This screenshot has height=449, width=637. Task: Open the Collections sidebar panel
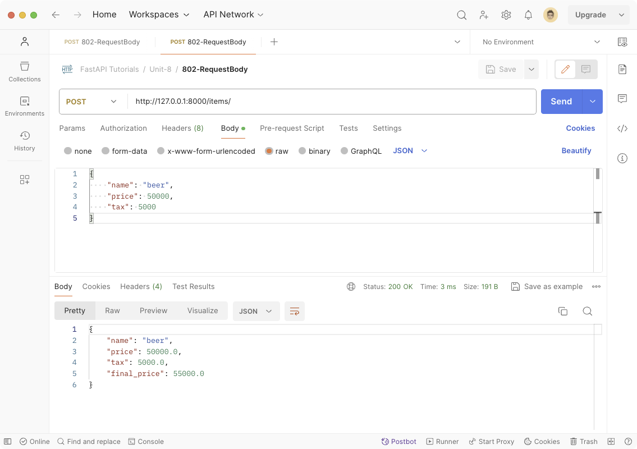24,72
